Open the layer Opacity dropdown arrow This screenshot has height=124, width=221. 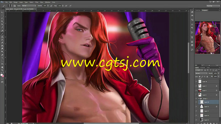coord(218,73)
